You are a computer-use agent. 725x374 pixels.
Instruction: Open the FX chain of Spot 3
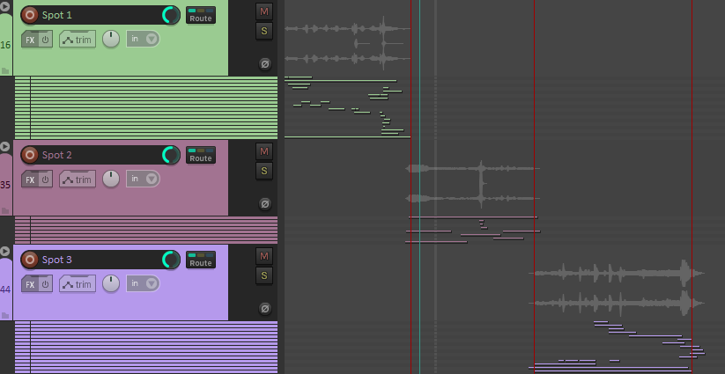coord(30,284)
